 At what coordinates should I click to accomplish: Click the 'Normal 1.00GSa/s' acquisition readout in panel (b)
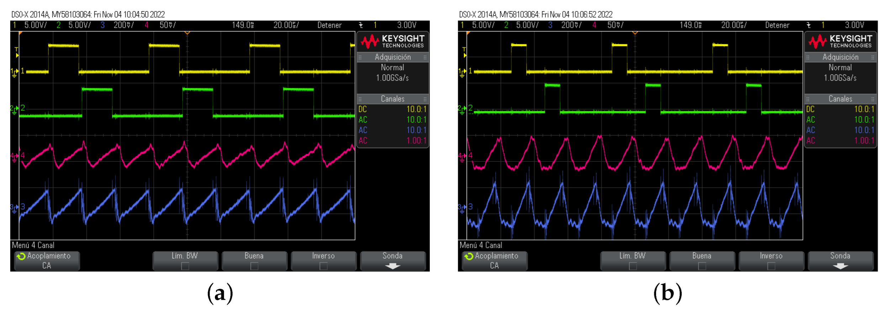pyautogui.click(x=840, y=73)
